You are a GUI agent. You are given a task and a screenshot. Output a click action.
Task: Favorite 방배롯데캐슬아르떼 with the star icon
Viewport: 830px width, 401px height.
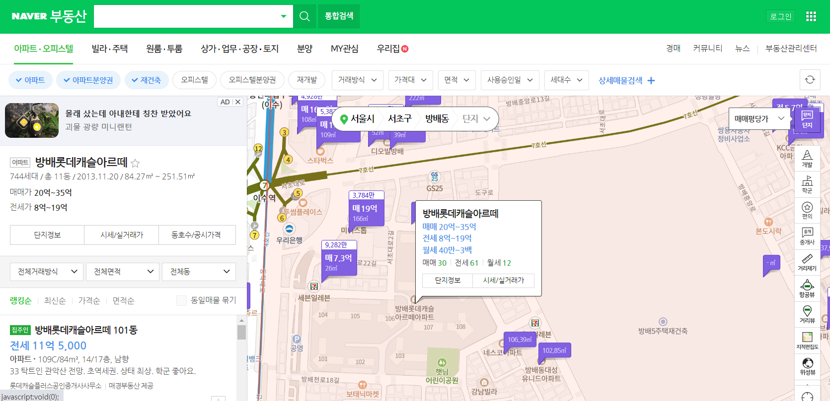coord(135,163)
